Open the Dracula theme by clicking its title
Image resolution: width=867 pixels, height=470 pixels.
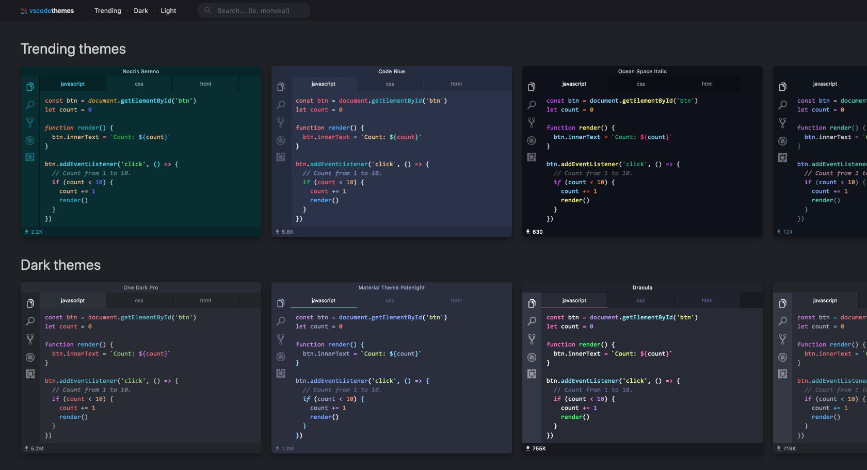coord(641,287)
